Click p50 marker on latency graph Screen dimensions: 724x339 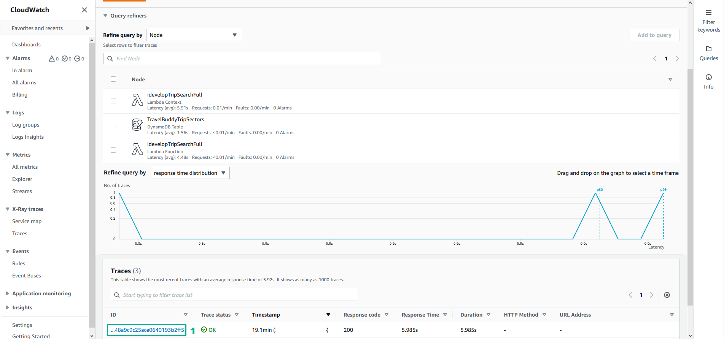(x=600, y=190)
